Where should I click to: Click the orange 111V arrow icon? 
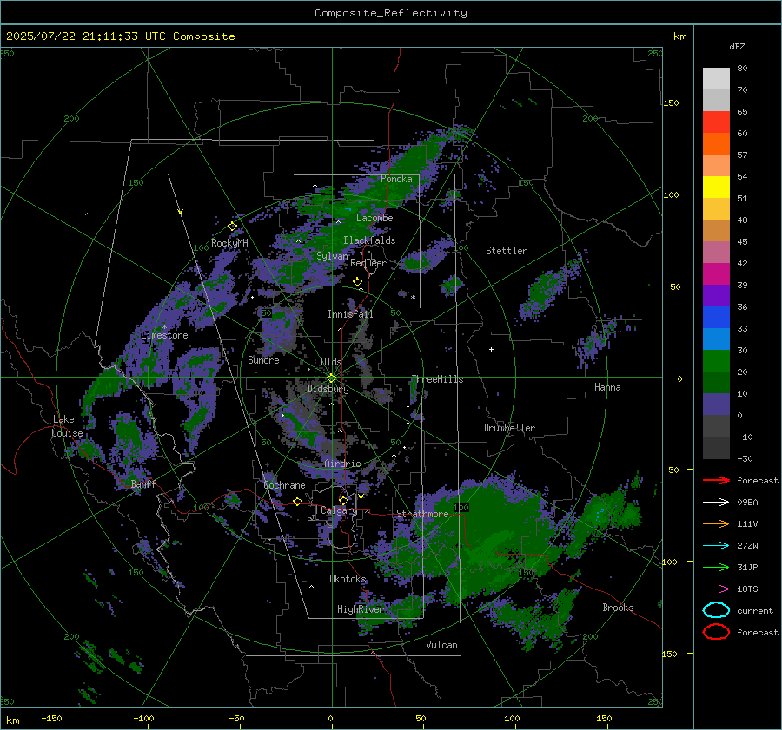pyautogui.click(x=716, y=523)
